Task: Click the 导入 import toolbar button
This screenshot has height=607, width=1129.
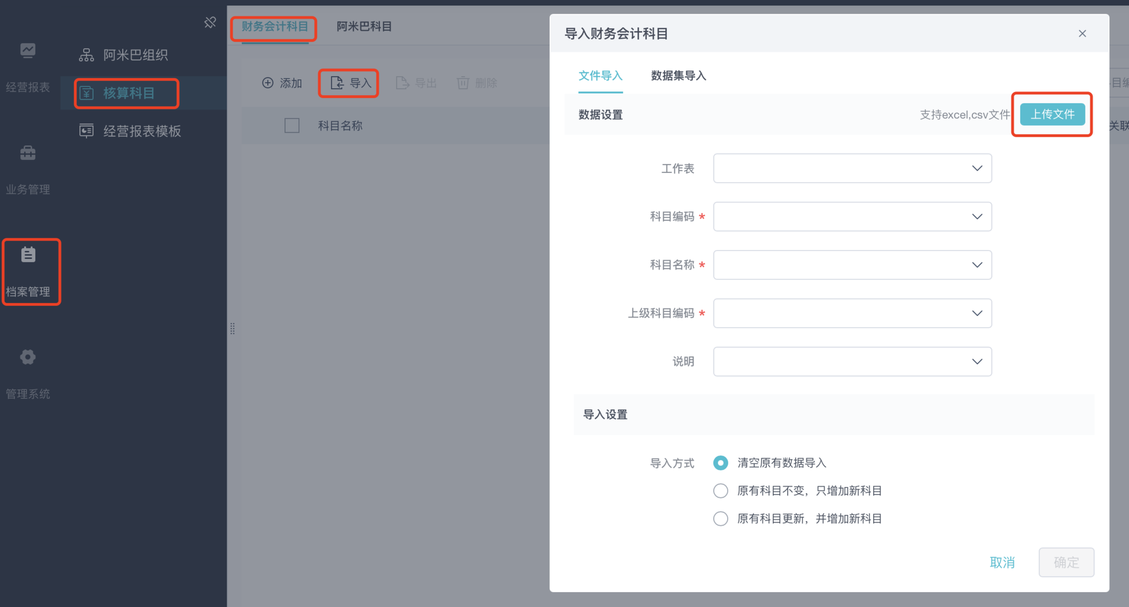Action: pos(350,83)
